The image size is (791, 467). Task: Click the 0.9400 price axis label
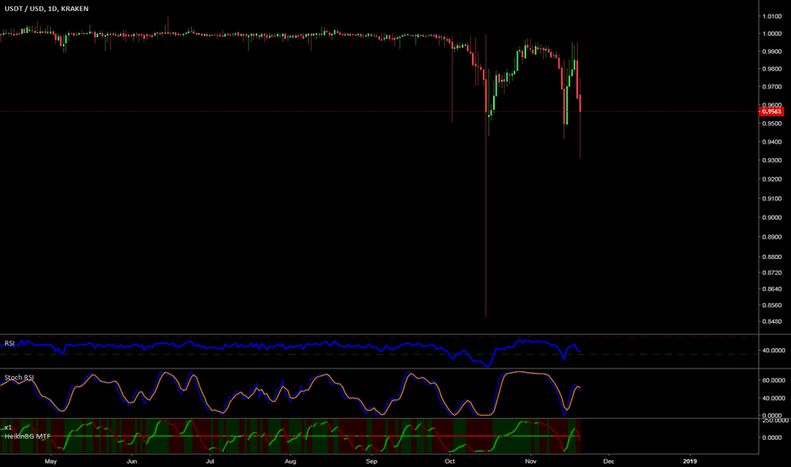(772, 142)
